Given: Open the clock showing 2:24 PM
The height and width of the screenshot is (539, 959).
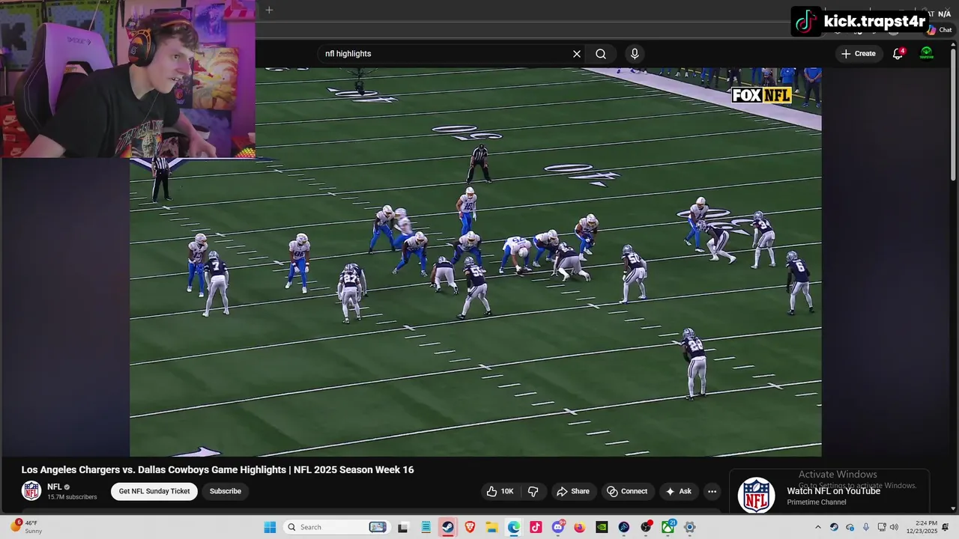Looking at the screenshot, I should 922,527.
